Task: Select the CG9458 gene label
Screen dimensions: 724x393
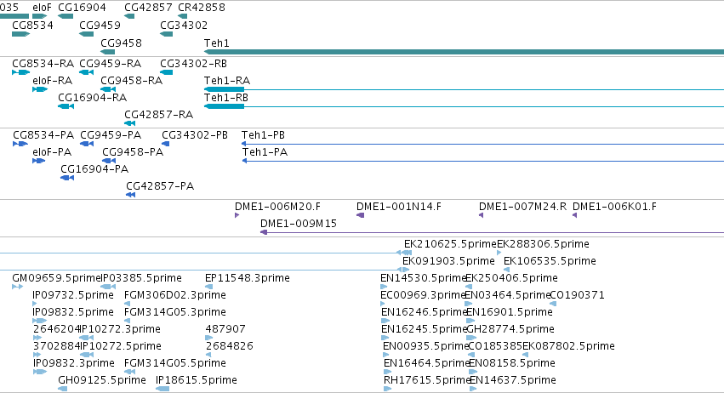Action: pyautogui.click(x=121, y=43)
